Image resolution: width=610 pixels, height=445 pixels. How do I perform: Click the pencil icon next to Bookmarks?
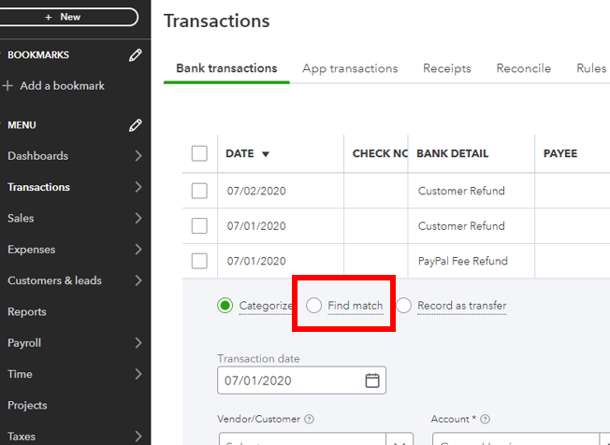136,55
